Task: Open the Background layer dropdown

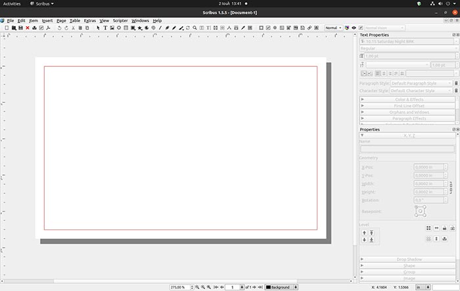Action: pyautogui.click(x=281, y=287)
